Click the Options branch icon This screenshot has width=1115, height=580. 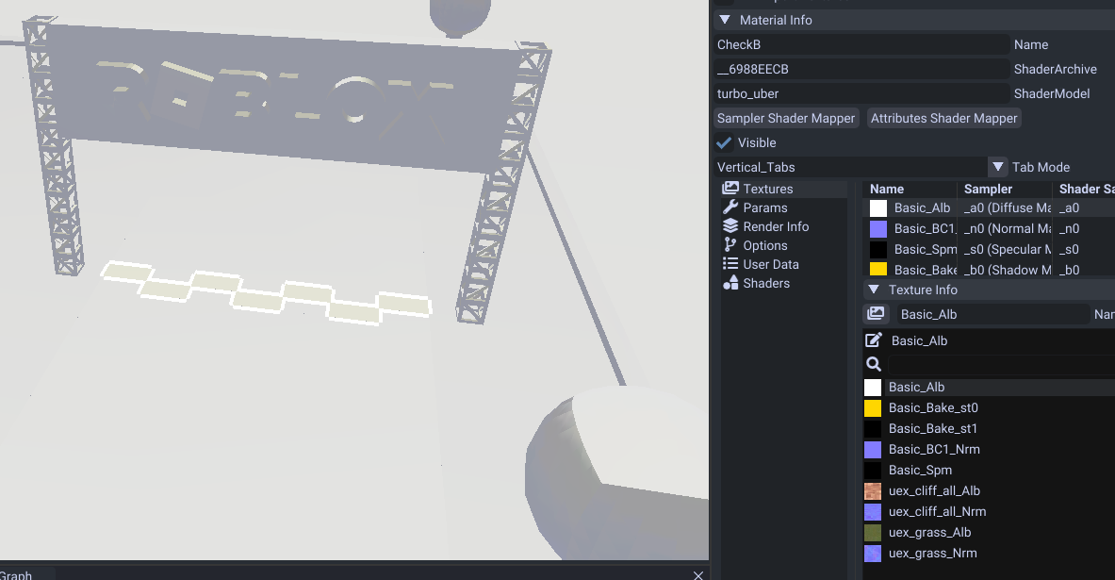(730, 245)
